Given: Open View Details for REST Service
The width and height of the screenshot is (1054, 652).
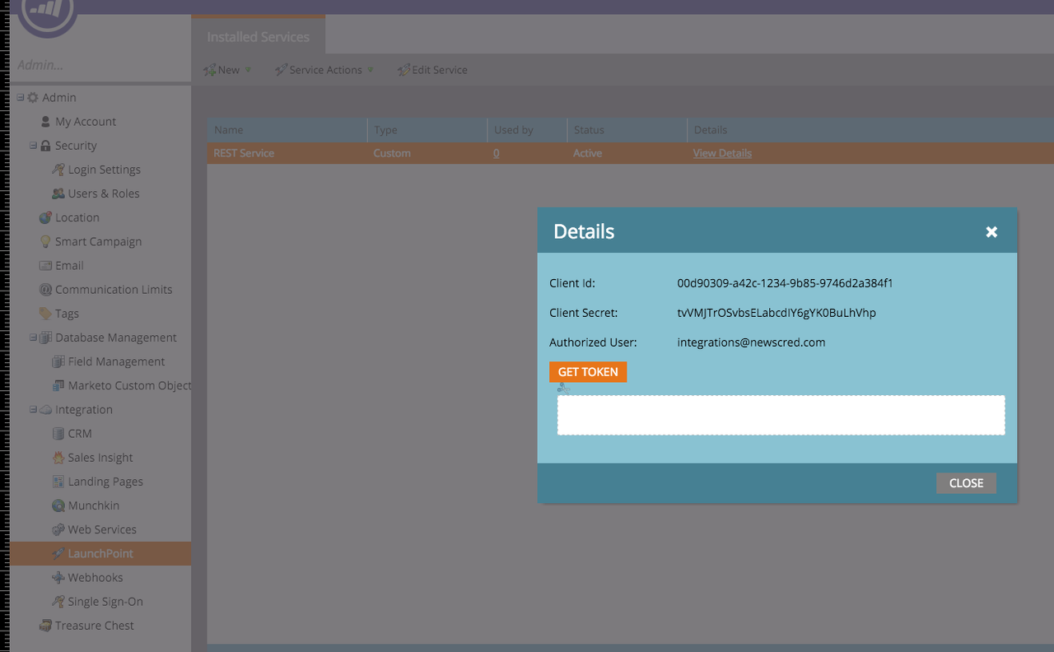Looking at the screenshot, I should (721, 153).
